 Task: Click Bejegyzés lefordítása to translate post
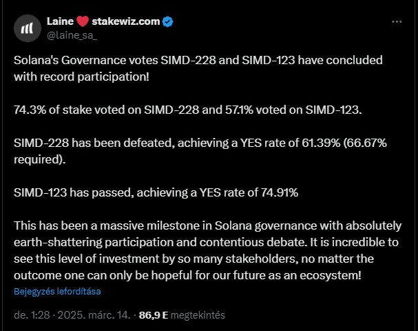tap(57, 291)
